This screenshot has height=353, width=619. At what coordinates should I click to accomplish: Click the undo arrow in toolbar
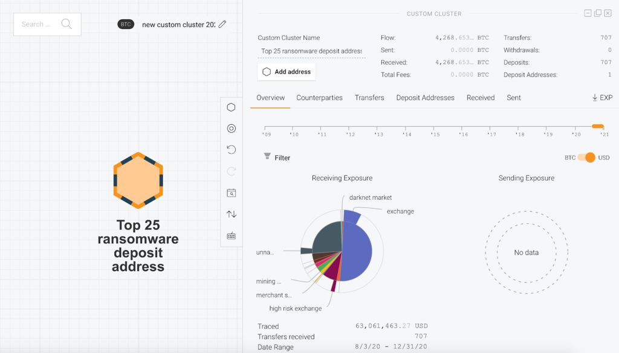click(231, 150)
